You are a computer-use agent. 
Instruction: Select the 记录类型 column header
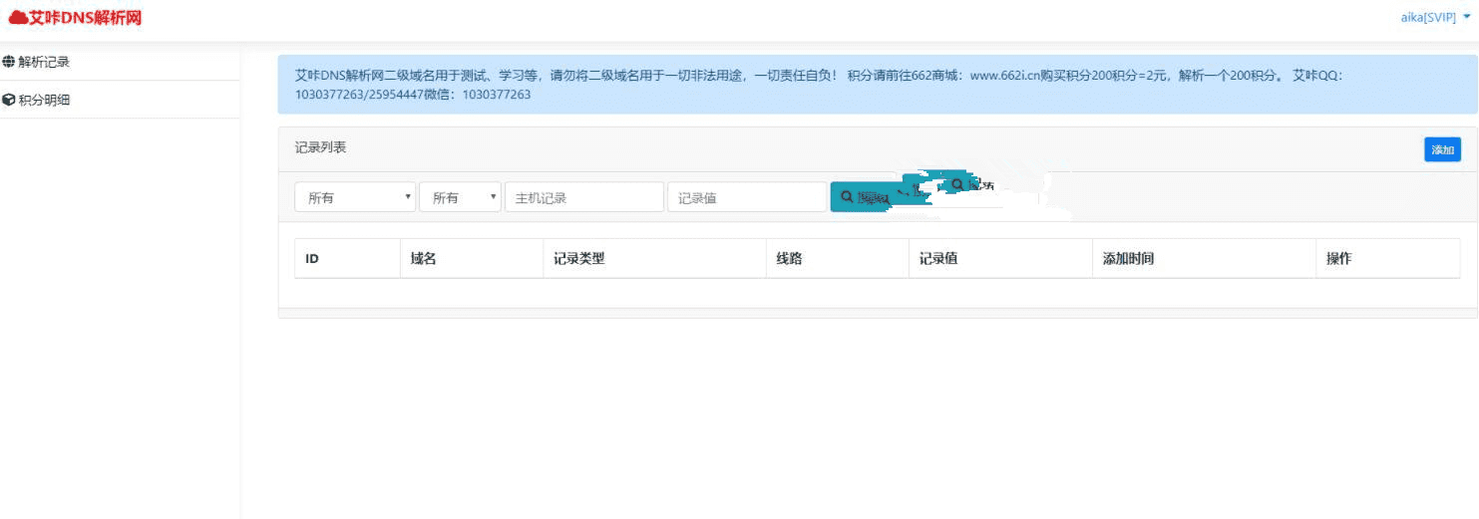point(579,259)
